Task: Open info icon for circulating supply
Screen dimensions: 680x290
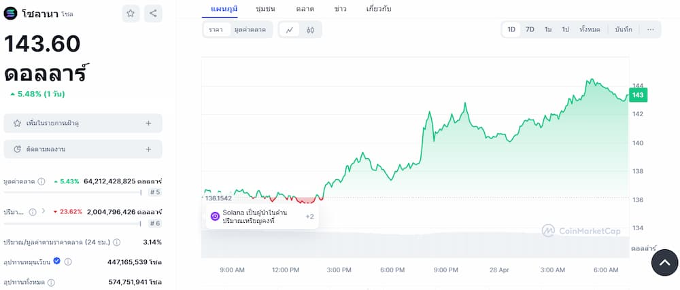Action: [x=67, y=262]
